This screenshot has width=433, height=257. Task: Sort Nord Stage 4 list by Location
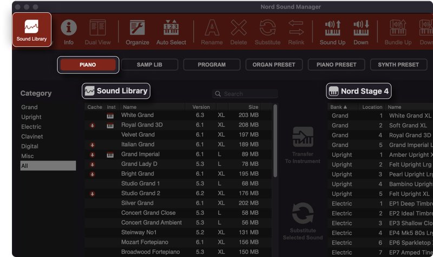pos(372,107)
